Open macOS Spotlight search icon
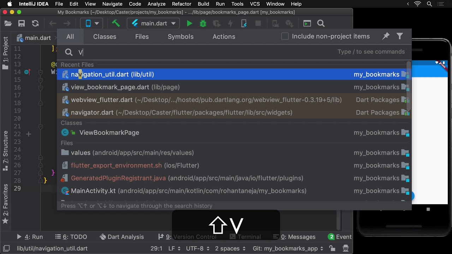This screenshot has width=452, height=254. pyautogui.click(x=429, y=4)
